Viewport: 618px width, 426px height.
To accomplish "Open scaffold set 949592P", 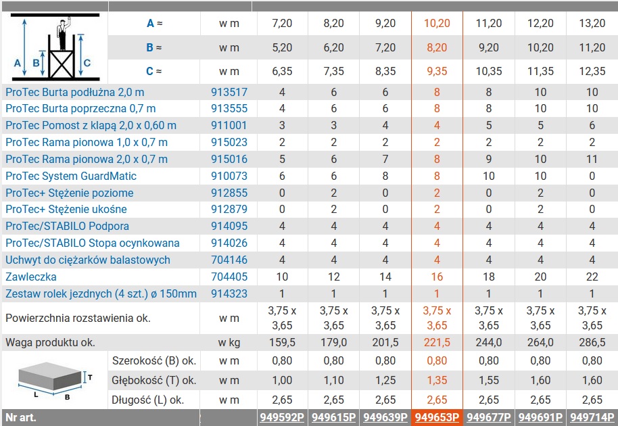I will click(x=282, y=418).
